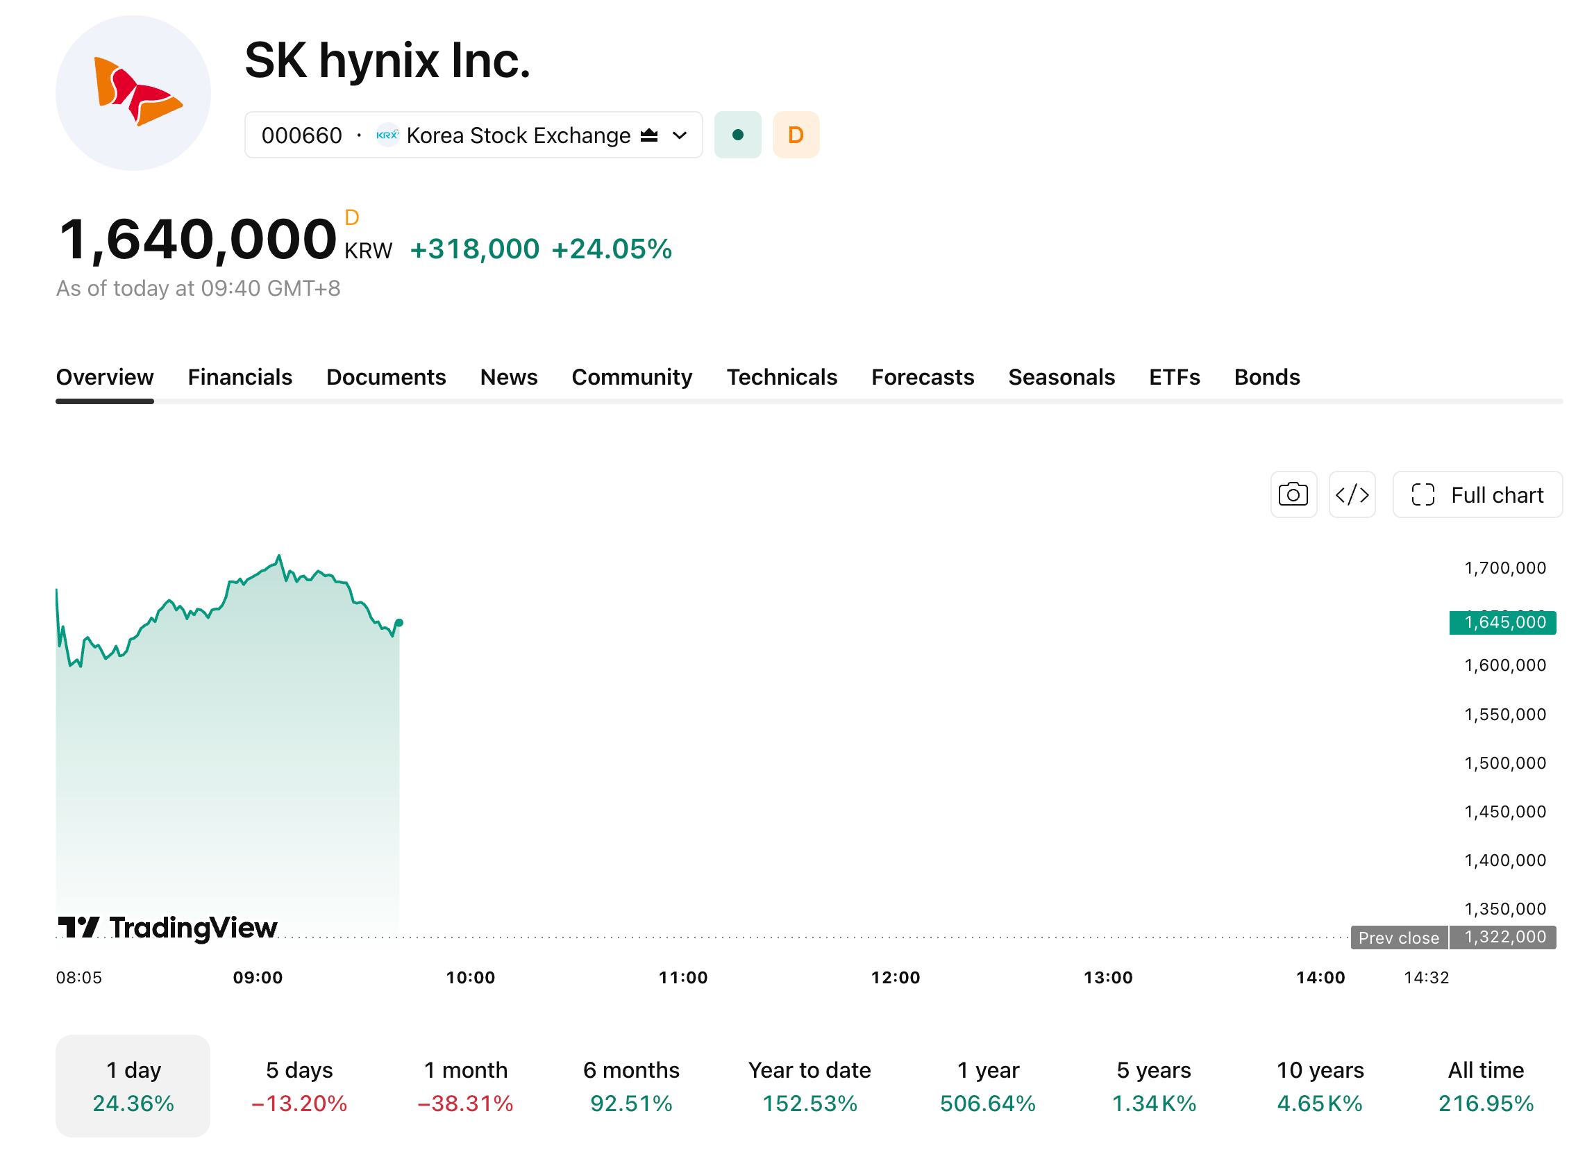Switch to the Technicals tab

coord(782,378)
